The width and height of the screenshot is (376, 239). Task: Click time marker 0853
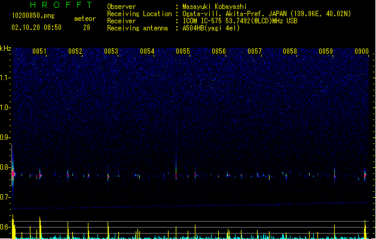coord(111,51)
